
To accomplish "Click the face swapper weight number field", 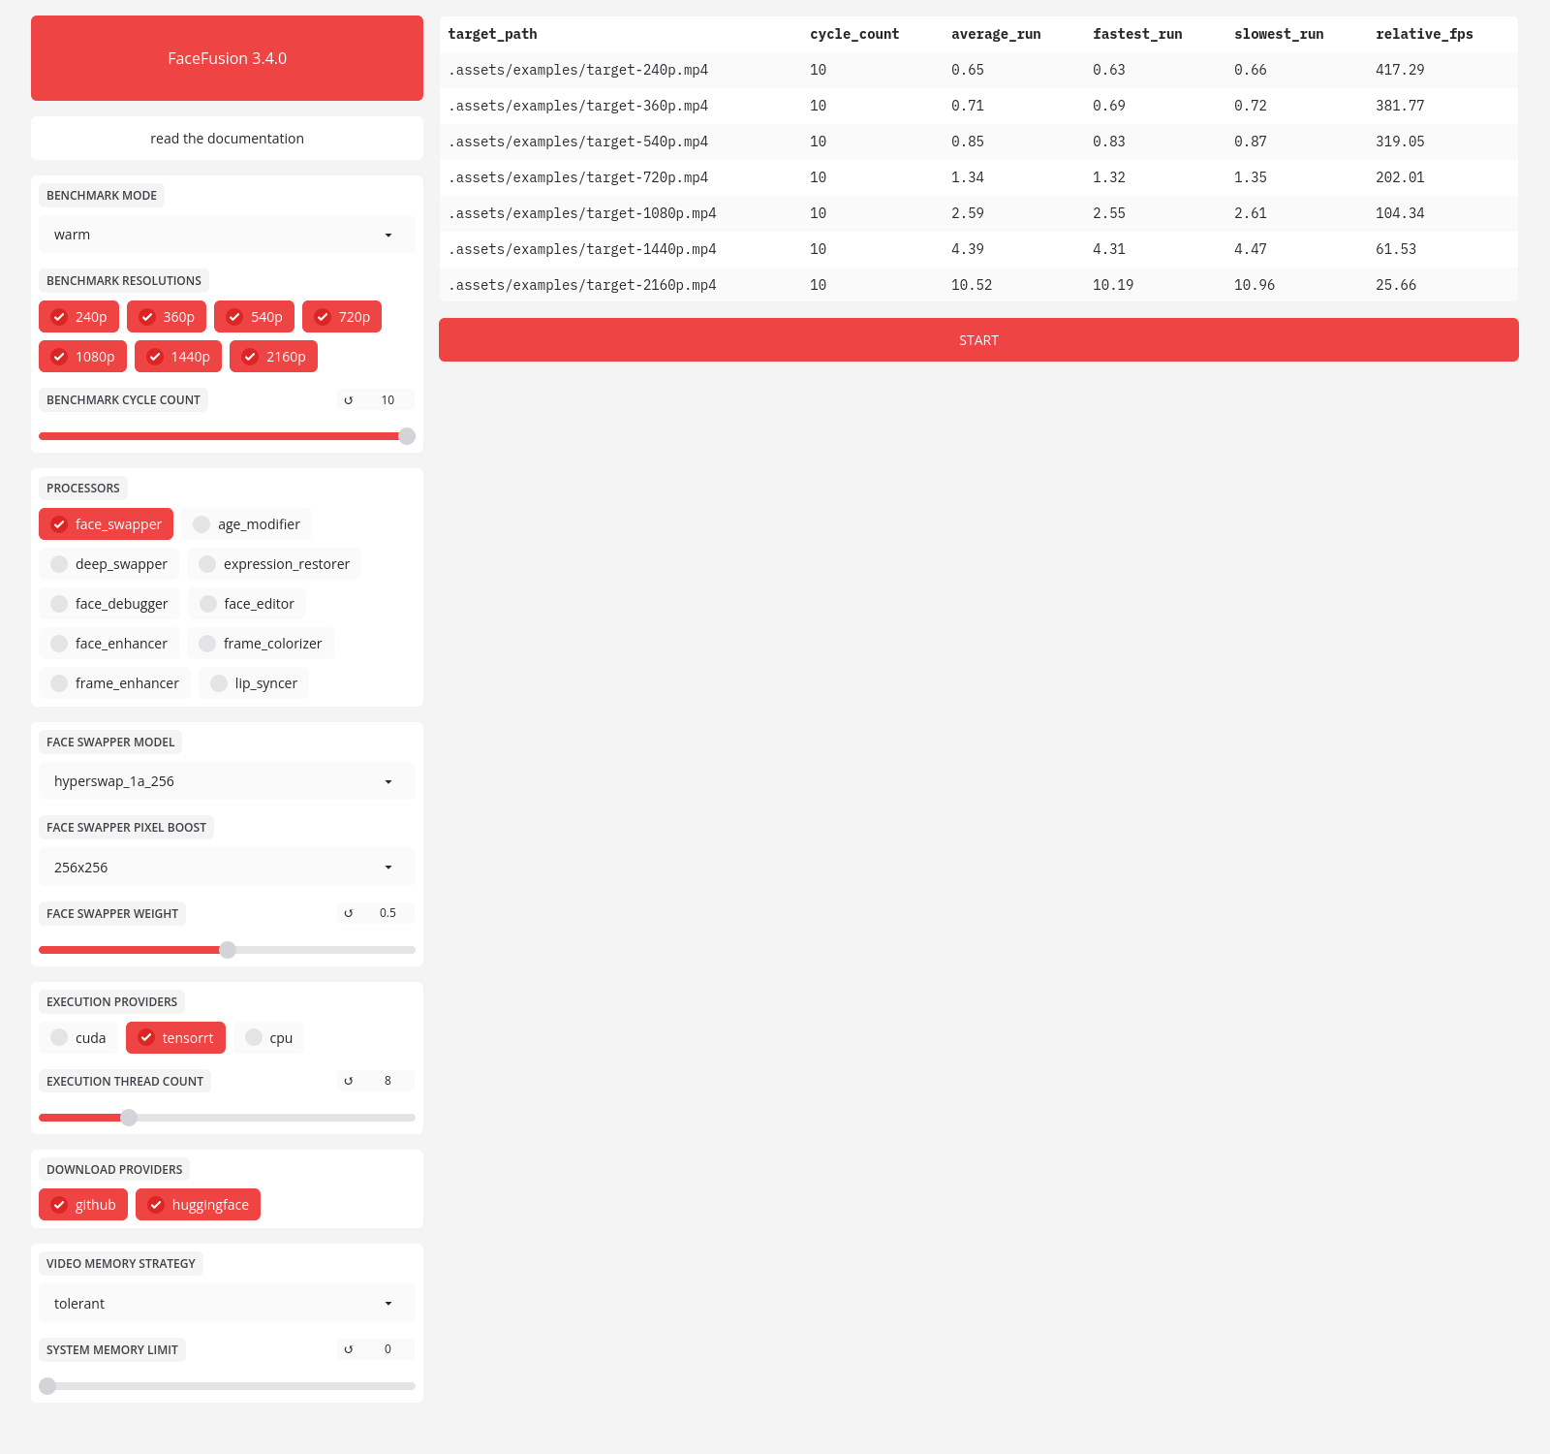I will 387,913.
